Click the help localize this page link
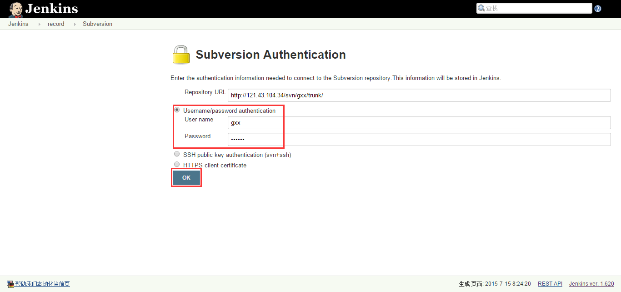 (x=42, y=284)
